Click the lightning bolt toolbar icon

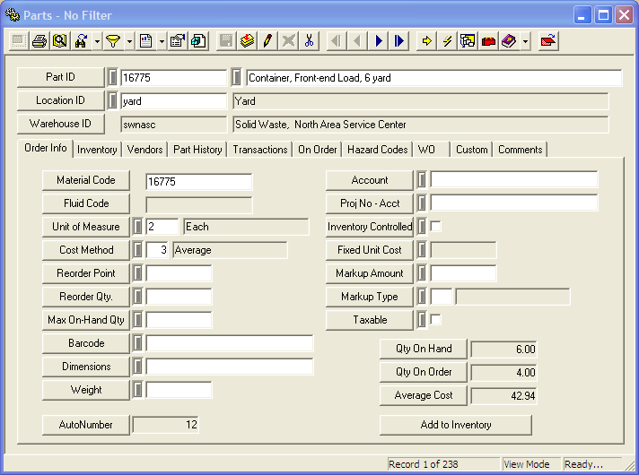[448, 41]
